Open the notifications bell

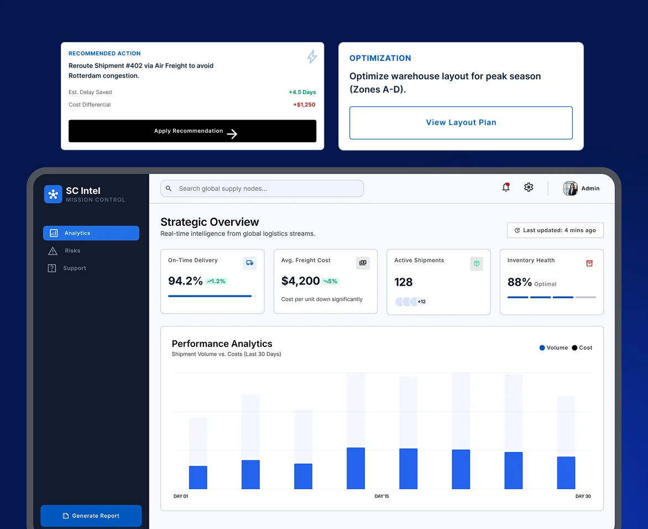tap(506, 188)
